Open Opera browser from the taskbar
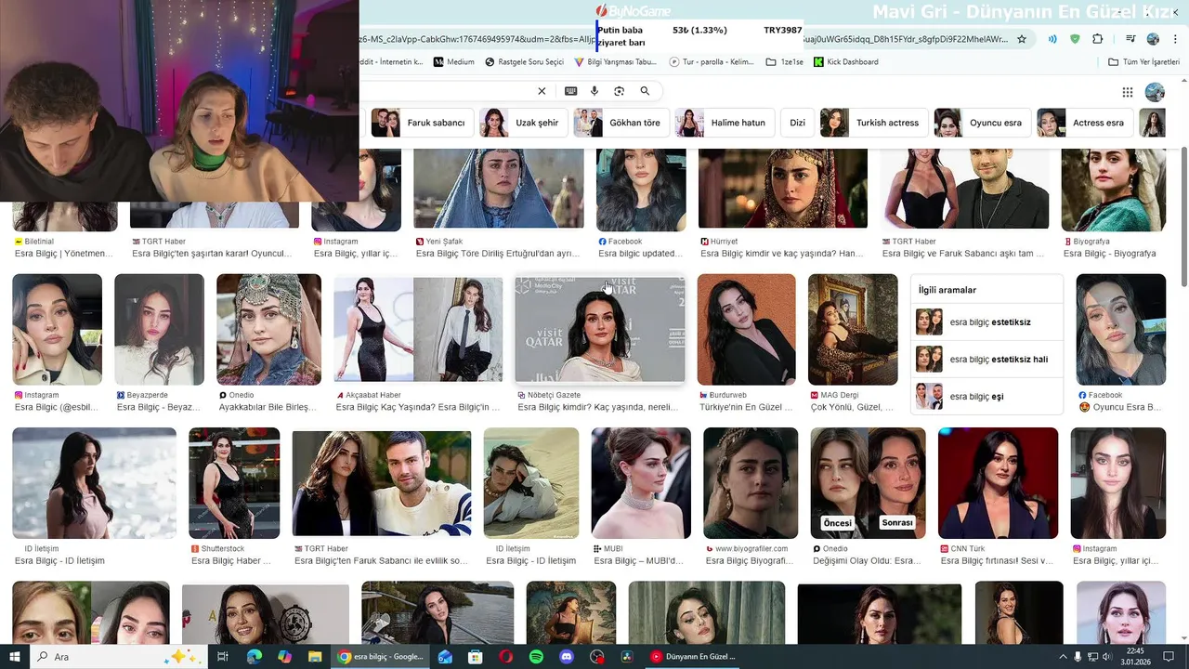The height and width of the screenshot is (669, 1189). point(505,657)
